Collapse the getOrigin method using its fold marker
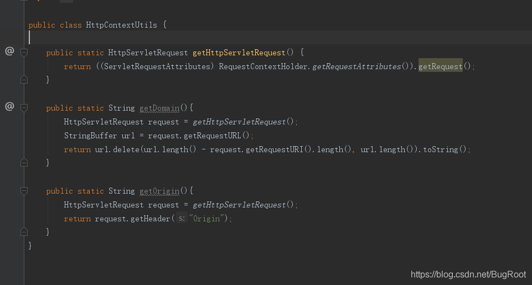The width and height of the screenshot is (532, 285). click(24, 191)
